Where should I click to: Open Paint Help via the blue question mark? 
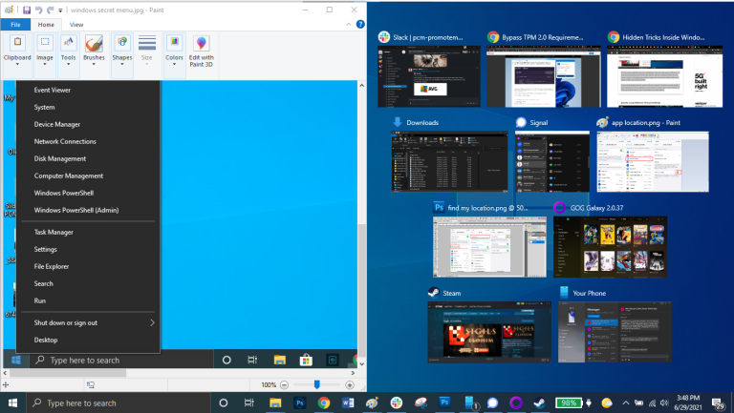(x=359, y=24)
